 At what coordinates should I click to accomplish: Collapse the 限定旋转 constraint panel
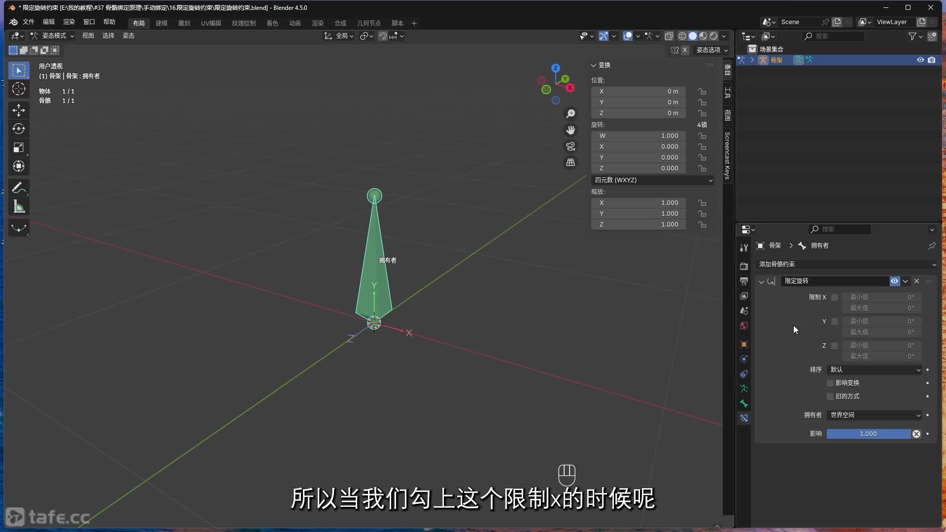coord(761,282)
